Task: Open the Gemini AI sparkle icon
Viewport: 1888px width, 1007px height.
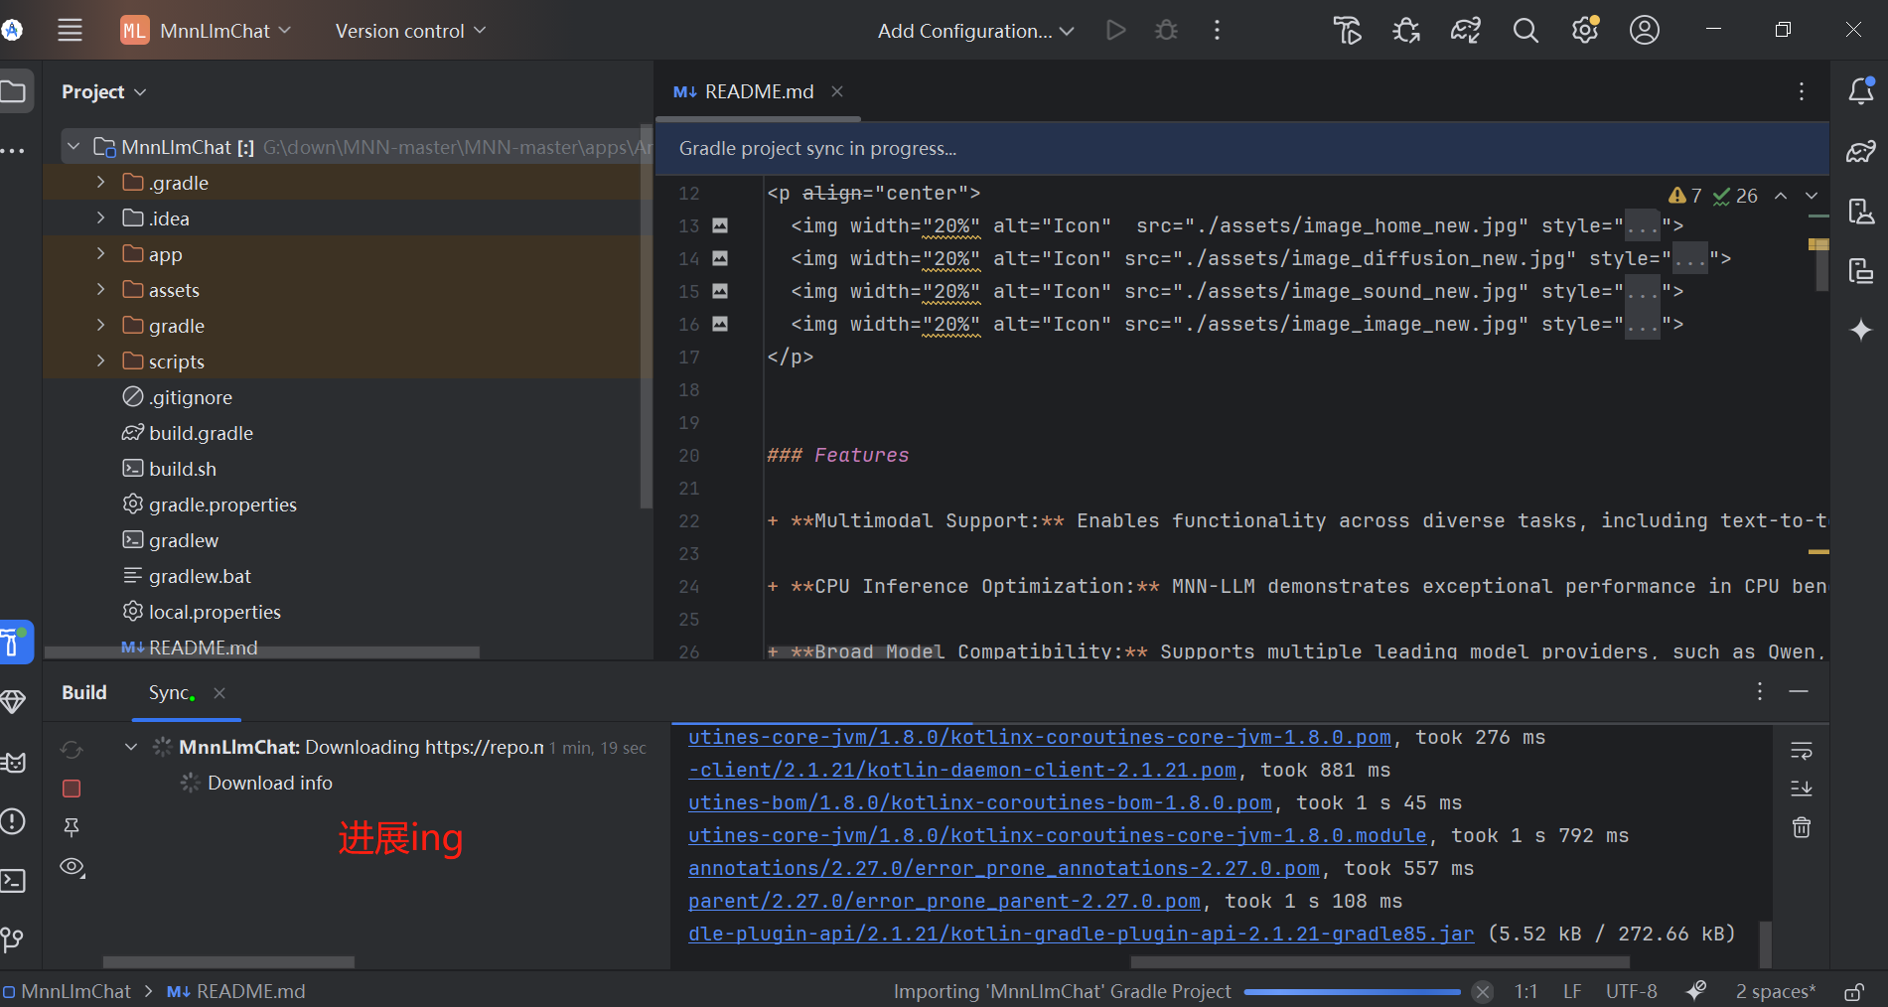Action: coord(1861,330)
